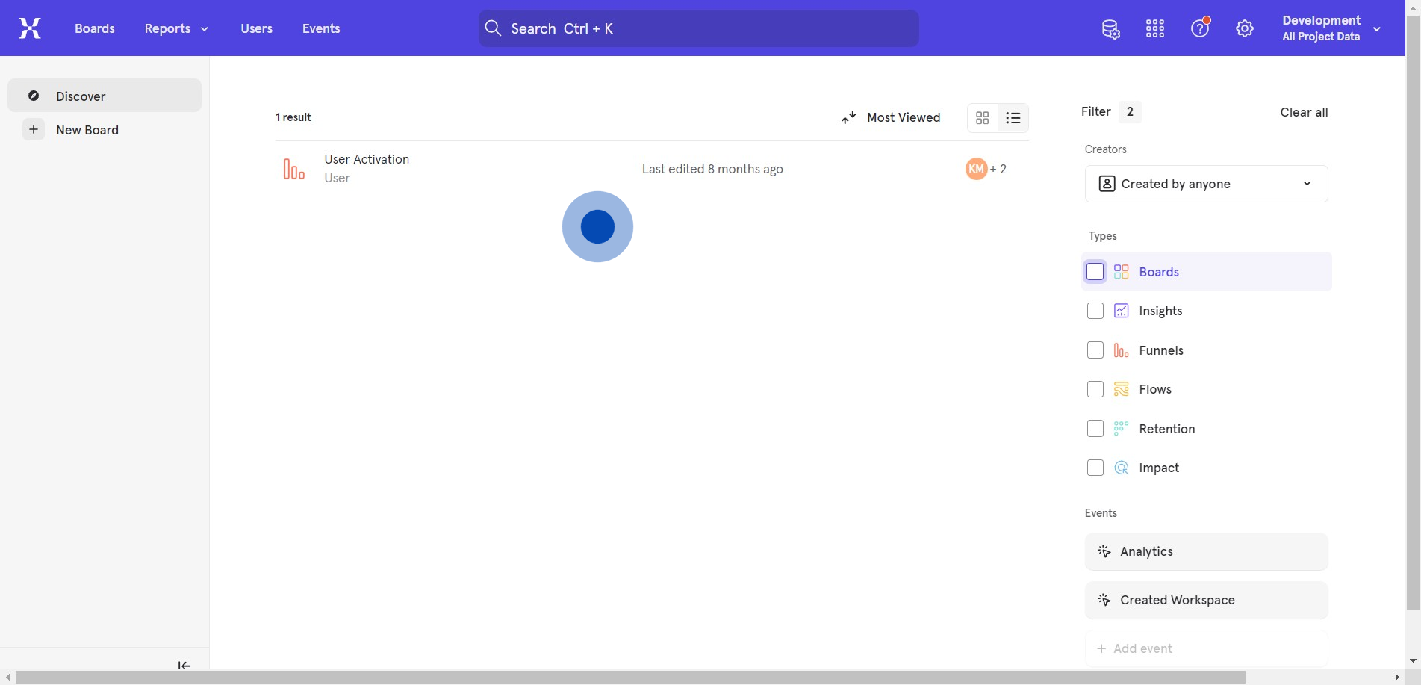Enable the Funnels type checkbox

click(x=1095, y=350)
